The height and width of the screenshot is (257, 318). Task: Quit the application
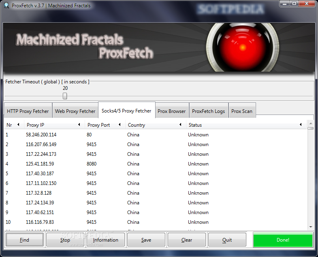coord(227,240)
